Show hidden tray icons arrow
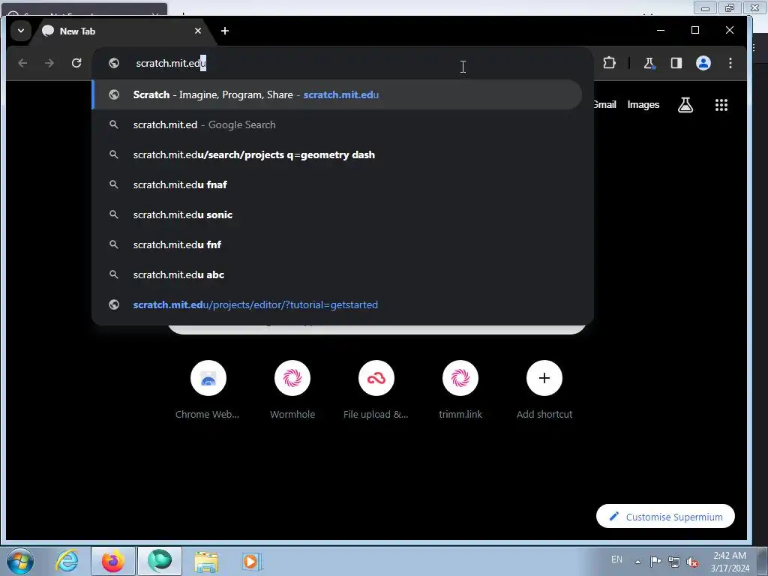The width and height of the screenshot is (768, 576). (x=637, y=561)
